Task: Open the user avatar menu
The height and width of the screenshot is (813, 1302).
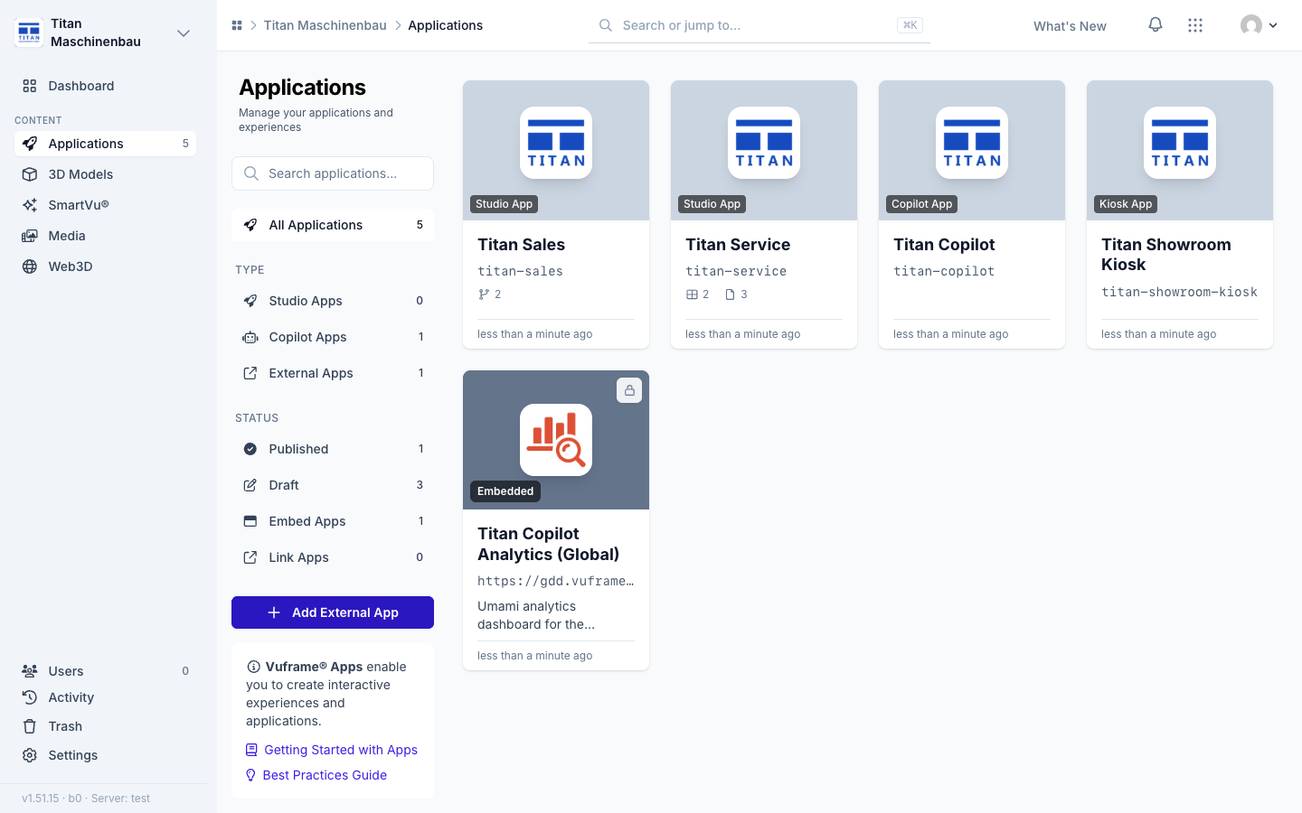Action: [x=1259, y=25]
